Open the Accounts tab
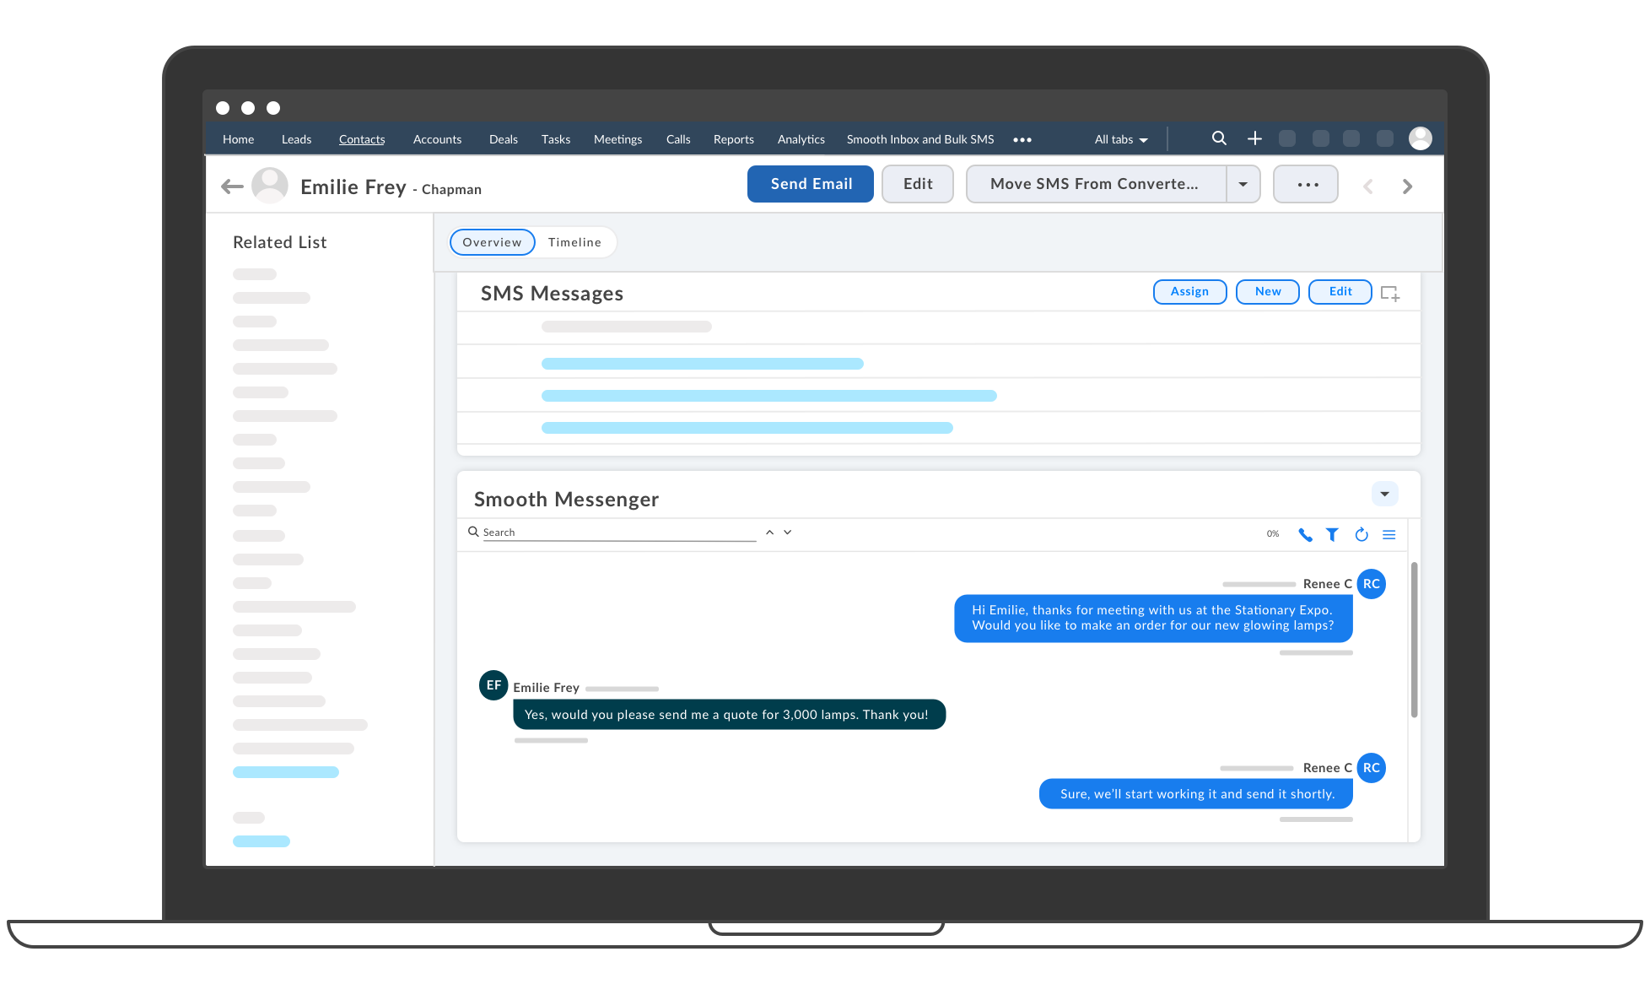The width and height of the screenshot is (1650, 984). coord(437,139)
